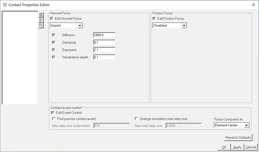Click the 'Normal Force' group label
259x152 pixels.
point(60,13)
